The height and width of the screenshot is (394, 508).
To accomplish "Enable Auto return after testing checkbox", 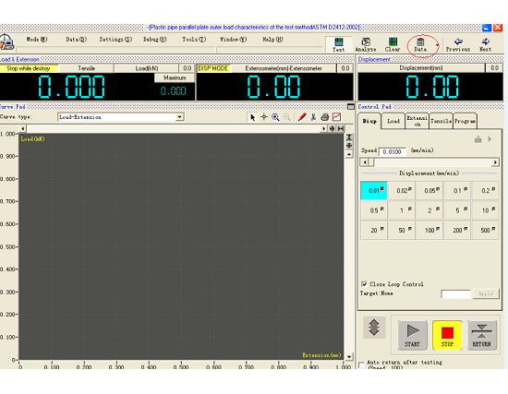I will 362,364.
